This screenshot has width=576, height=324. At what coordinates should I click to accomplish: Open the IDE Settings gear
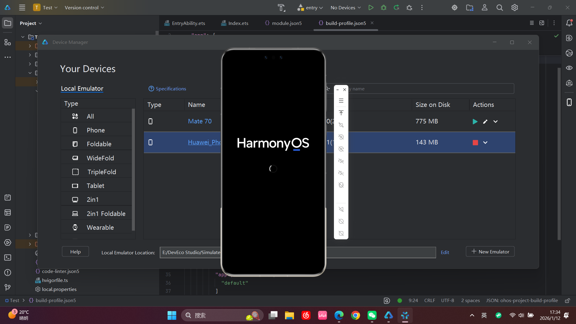click(x=514, y=8)
